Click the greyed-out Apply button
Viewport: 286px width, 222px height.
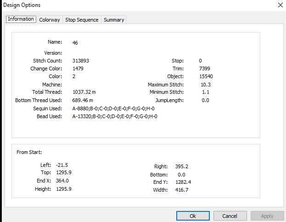point(267,216)
